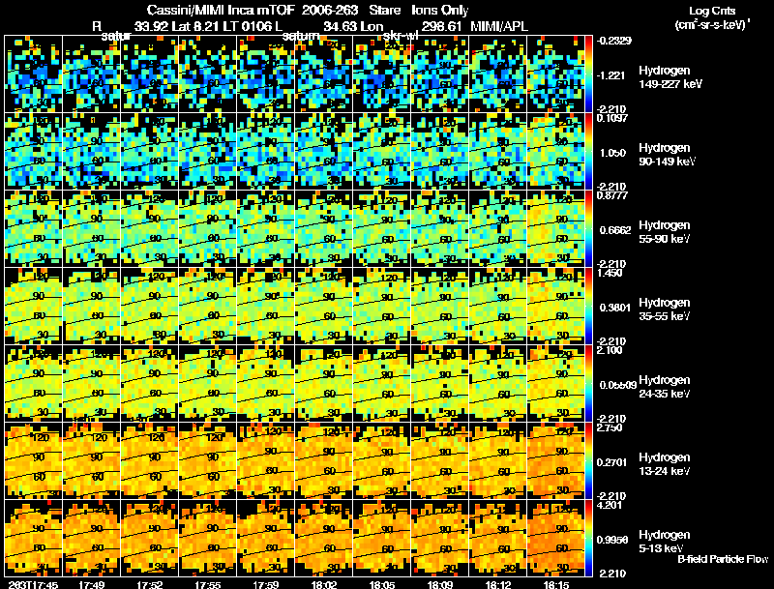Select the Hydrogen 90-149 keV label
Image resolution: width=774 pixels, height=589 pixels.
667,155
